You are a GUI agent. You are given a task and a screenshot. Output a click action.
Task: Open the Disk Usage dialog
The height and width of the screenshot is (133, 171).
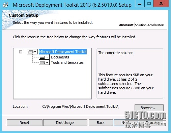coord(65,123)
